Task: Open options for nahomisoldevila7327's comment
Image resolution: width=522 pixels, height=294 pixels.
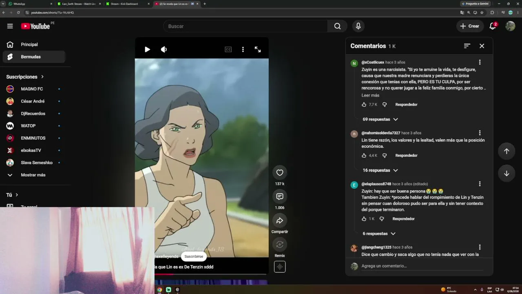Action: (480, 133)
